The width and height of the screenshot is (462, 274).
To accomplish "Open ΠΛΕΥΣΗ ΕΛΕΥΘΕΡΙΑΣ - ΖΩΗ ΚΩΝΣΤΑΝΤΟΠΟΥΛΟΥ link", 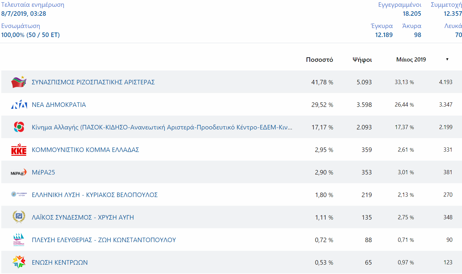I will [104, 240].
